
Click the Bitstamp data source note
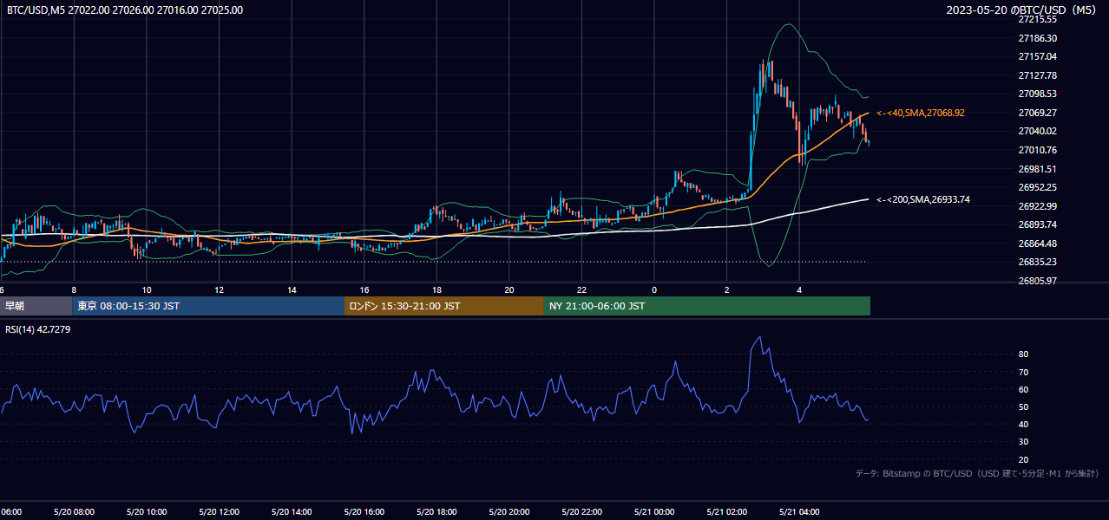[x=977, y=473]
